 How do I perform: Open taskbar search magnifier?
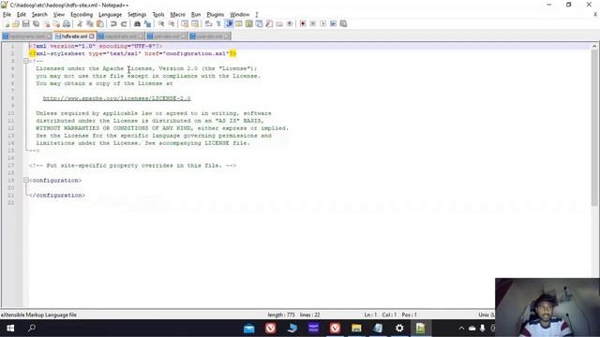click(x=32, y=328)
